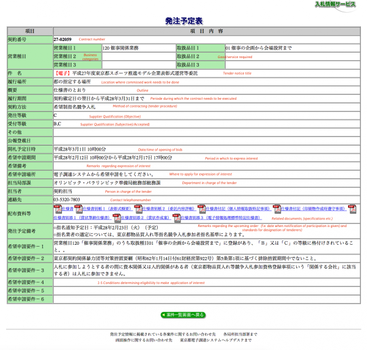Click the PDF icon for 仕様書別添2

click(117, 217)
